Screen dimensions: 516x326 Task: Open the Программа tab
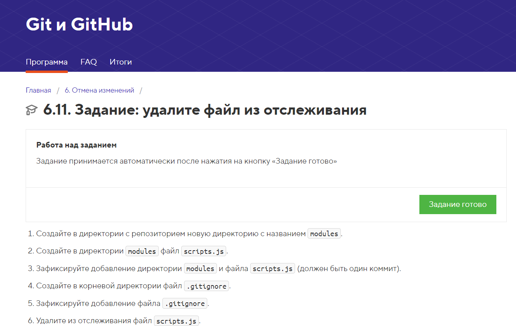click(47, 62)
